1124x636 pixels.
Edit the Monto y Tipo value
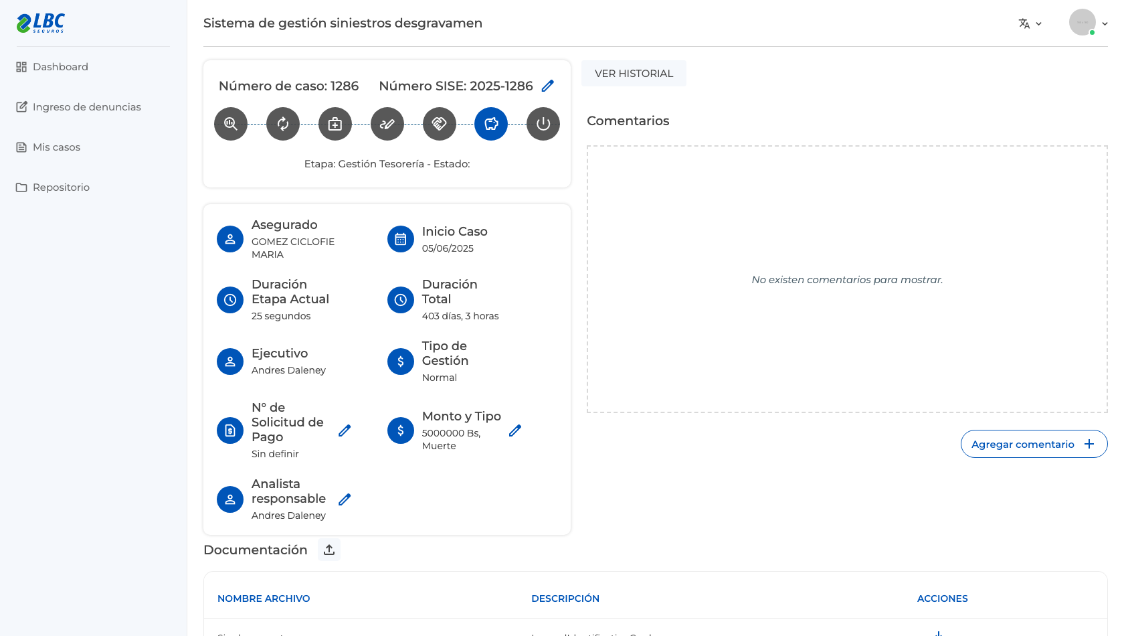[515, 430]
